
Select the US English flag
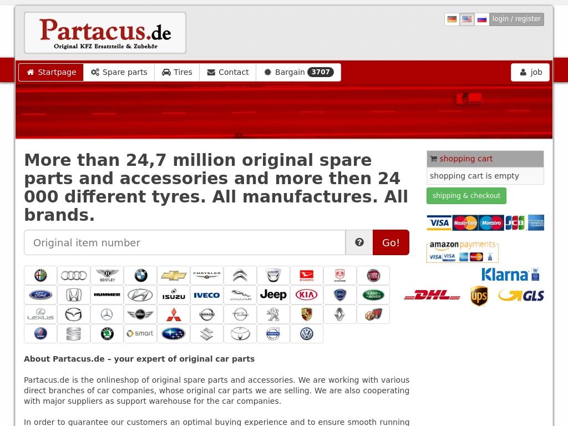tap(467, 19)
